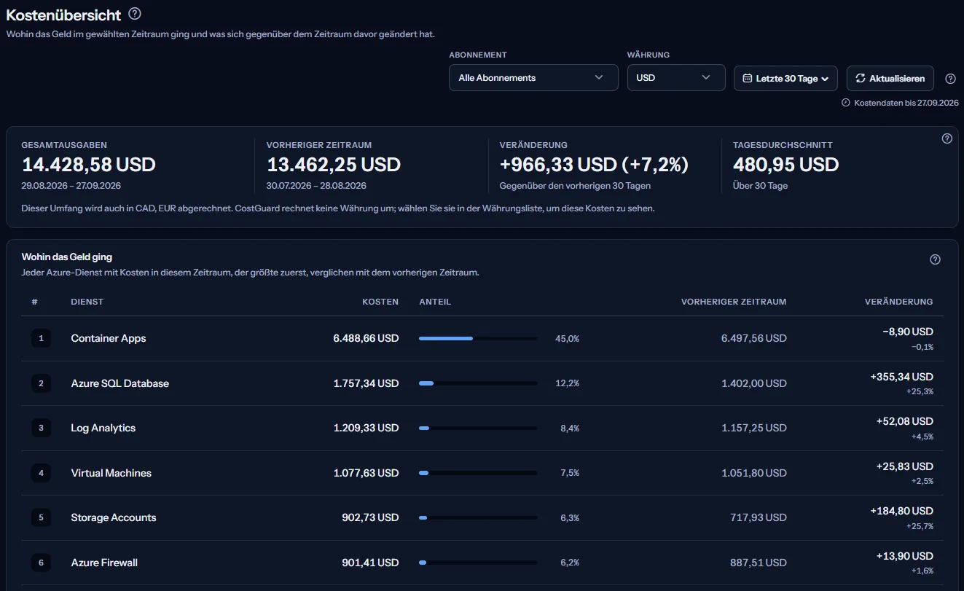The height and width of the screenshot is (591, 964).
Task: Click total spend value '14.428,58 USD'
Action: pos(89,165)
